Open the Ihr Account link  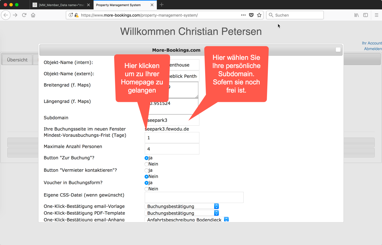tap(372, 43)
